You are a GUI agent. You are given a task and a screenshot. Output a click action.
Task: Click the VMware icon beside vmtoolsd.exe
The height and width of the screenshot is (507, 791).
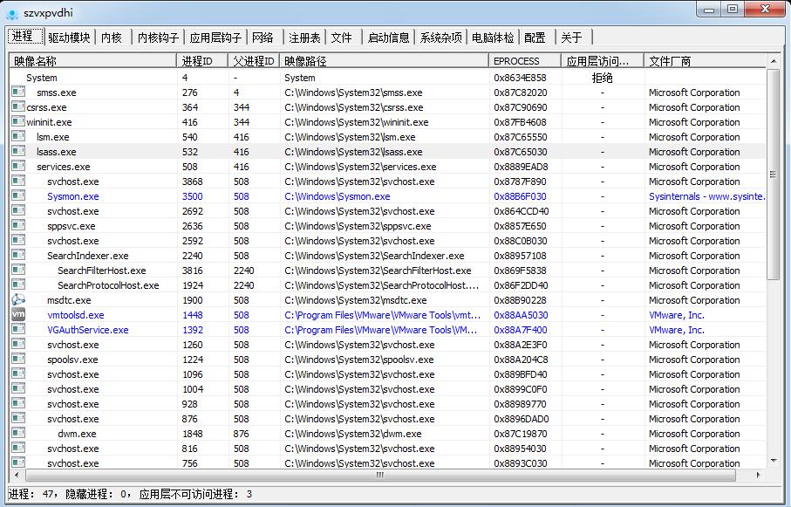click(x=18, y=315)
